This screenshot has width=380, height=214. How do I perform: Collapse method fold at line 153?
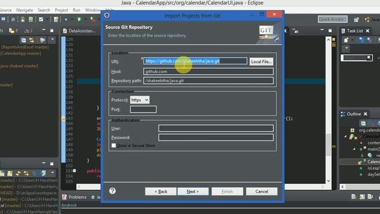point(74,171)
